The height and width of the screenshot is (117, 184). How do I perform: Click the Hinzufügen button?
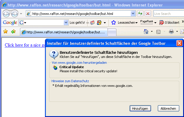140,108
